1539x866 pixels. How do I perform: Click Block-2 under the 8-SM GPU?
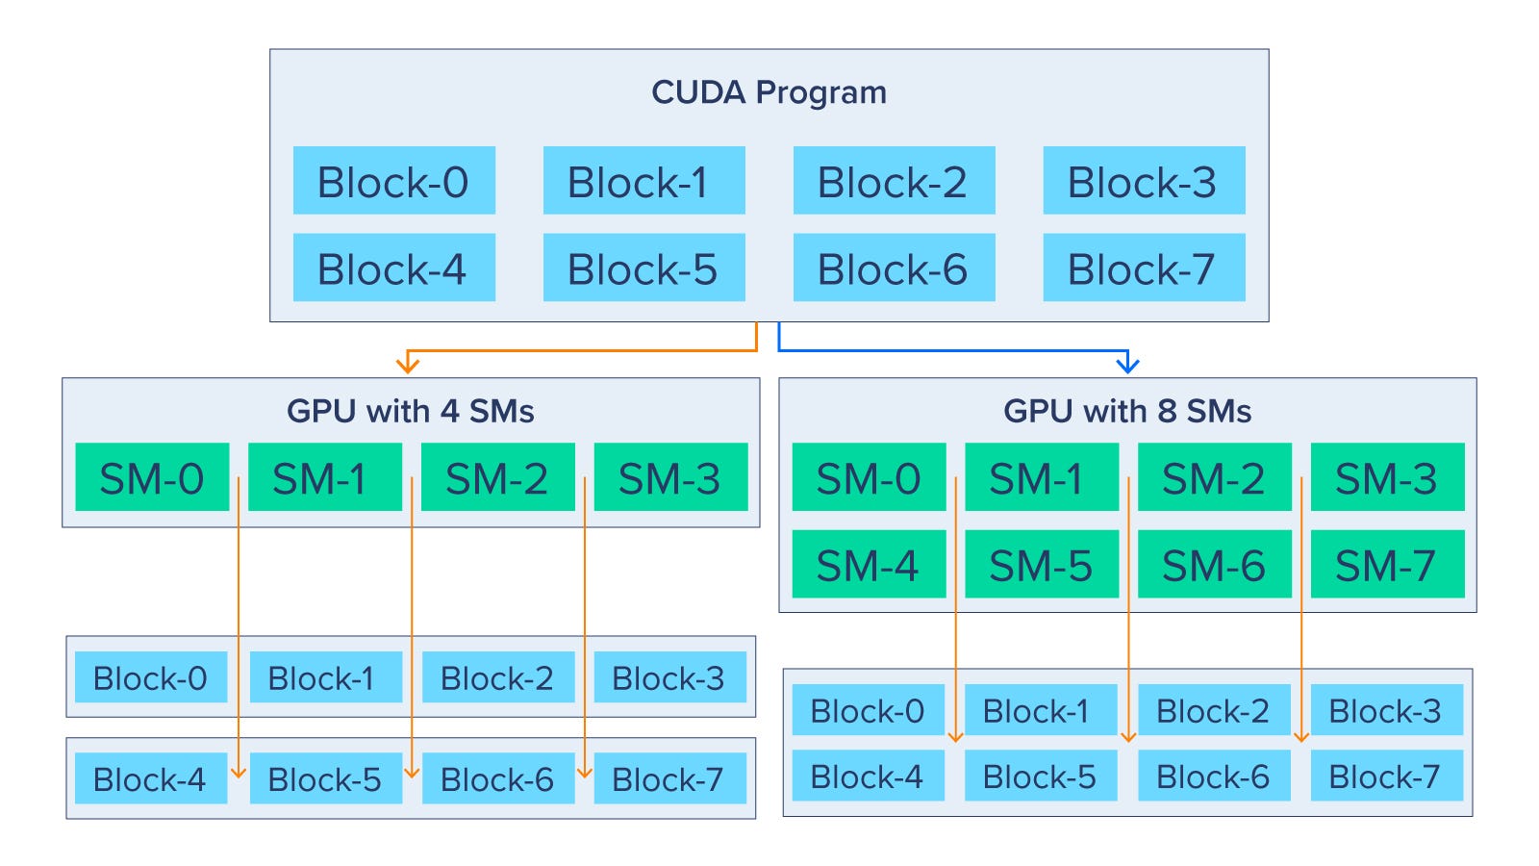pyautogui.click(x=1214, y=710)
